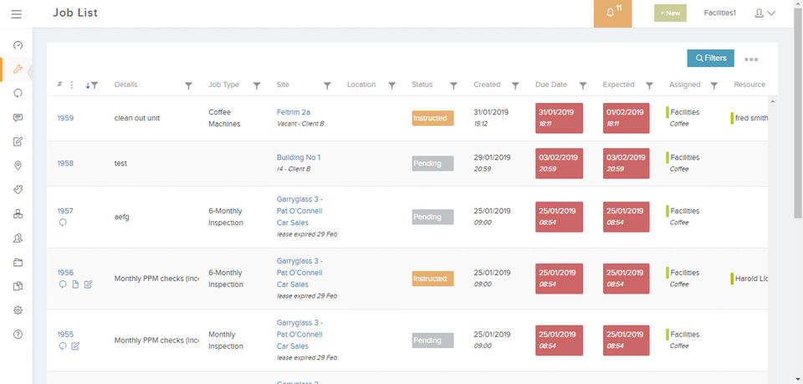Click the Instructed status badge for job 1959
The width and height of the screenshot is (803, 384).
point(432,118)
